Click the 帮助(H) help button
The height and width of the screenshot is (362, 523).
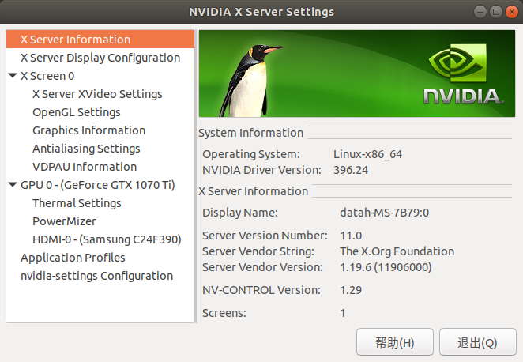(394, 342)
